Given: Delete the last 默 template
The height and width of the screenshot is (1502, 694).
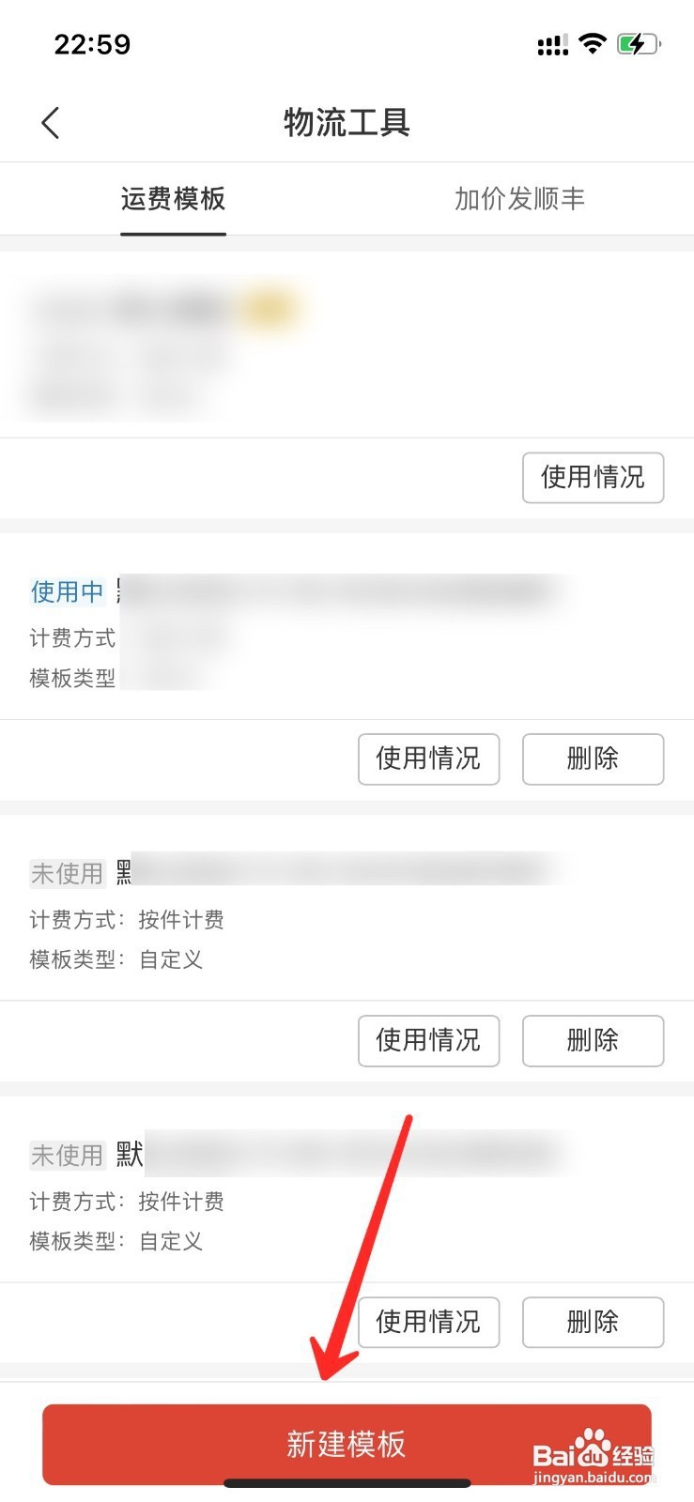Looking at the screenshot, I should (593, 1322).
